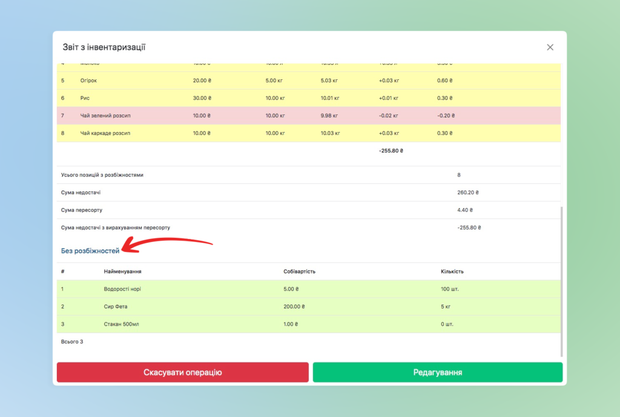
Task: Click the Сума недостачі summary label
Action: [x=81, y=192]
